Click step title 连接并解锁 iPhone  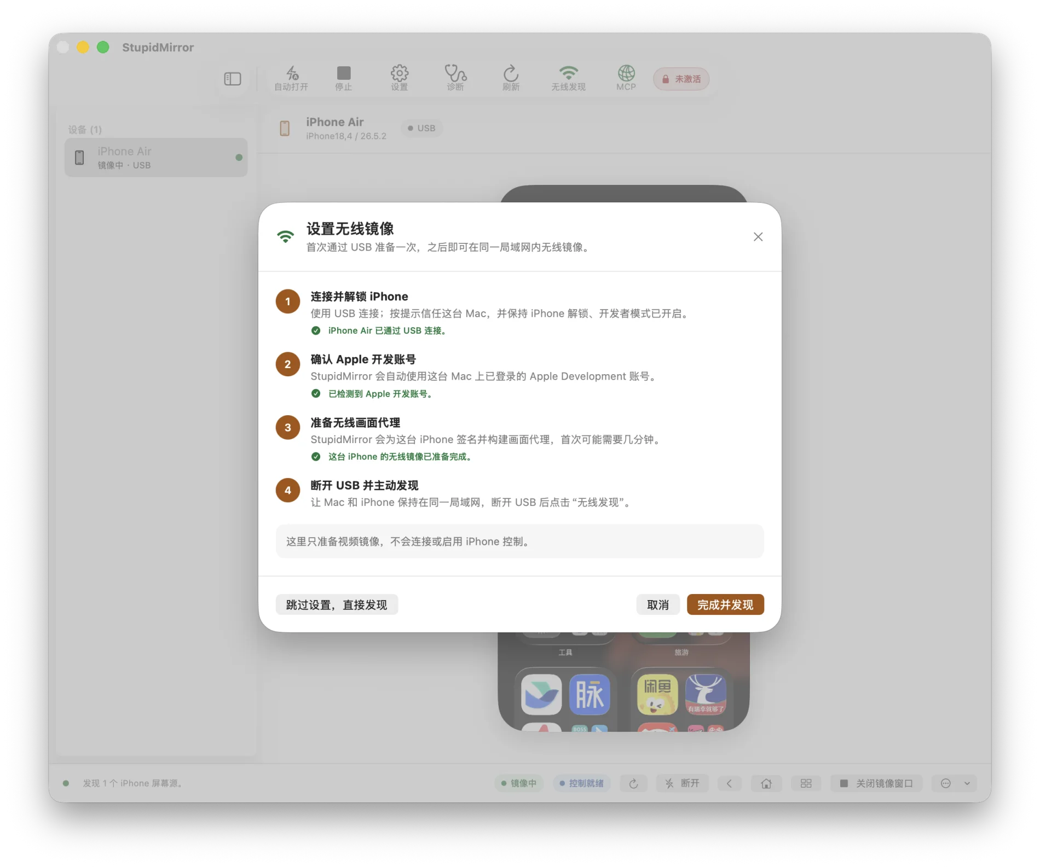pyautogui.click(x=359, y=296)
